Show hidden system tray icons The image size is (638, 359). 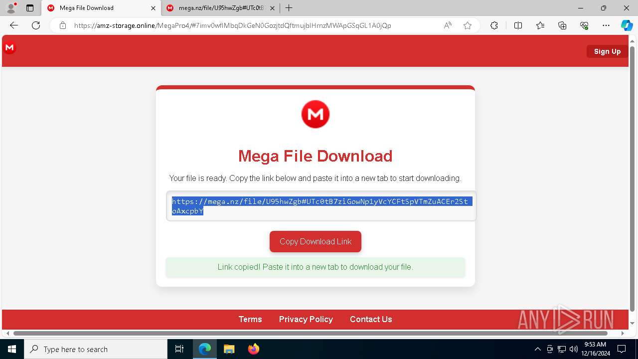(537, 349)
